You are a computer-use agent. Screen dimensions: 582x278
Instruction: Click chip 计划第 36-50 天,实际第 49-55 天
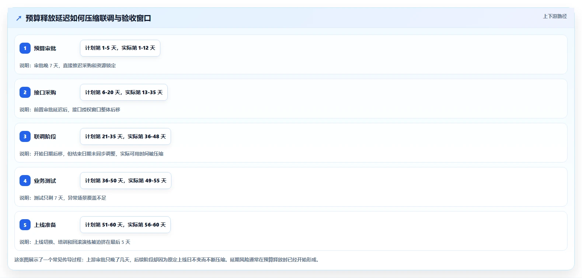coord(126,181)
